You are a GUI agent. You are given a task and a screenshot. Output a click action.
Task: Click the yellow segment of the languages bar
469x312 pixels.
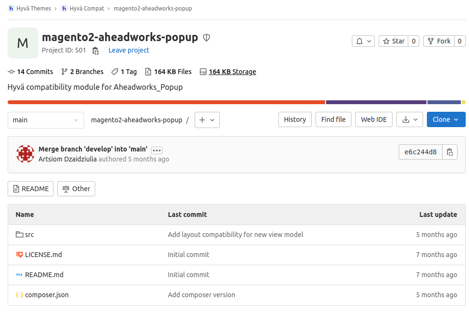[x=464, y=103]
